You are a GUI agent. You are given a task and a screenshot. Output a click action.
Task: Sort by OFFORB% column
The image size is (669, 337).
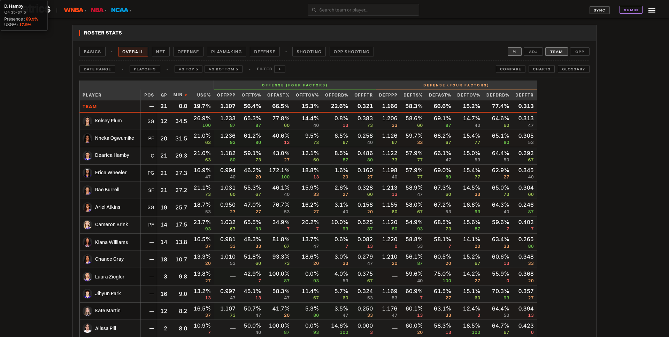337,95
